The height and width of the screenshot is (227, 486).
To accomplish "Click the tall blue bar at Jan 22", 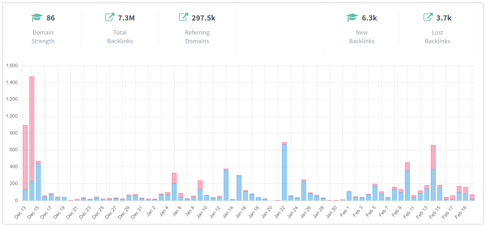I will coord(284,173).
